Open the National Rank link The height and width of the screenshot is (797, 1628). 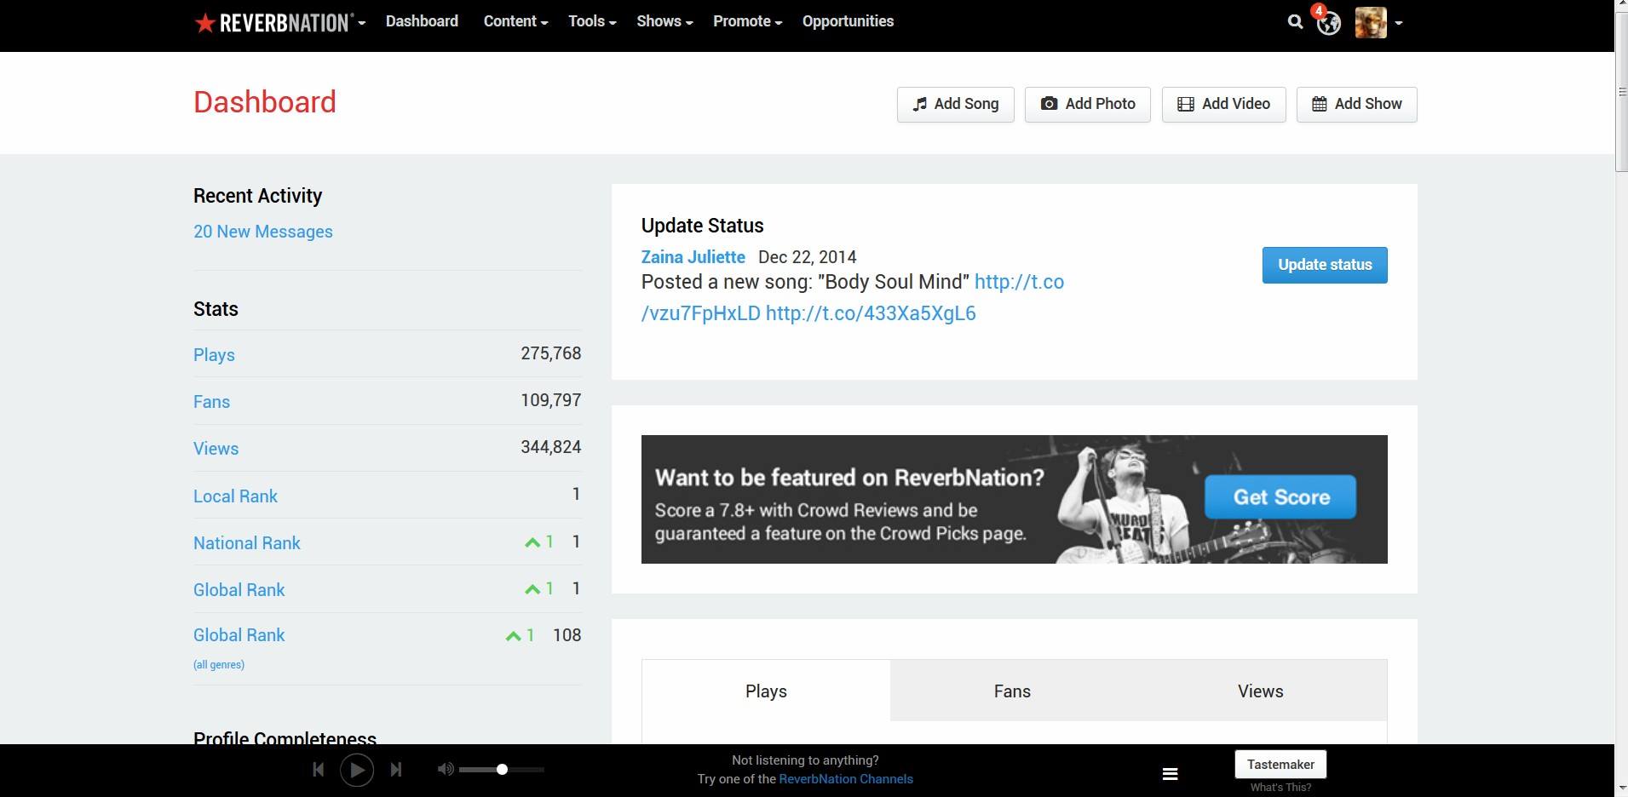pyautogui.click(x=247, y=543)
